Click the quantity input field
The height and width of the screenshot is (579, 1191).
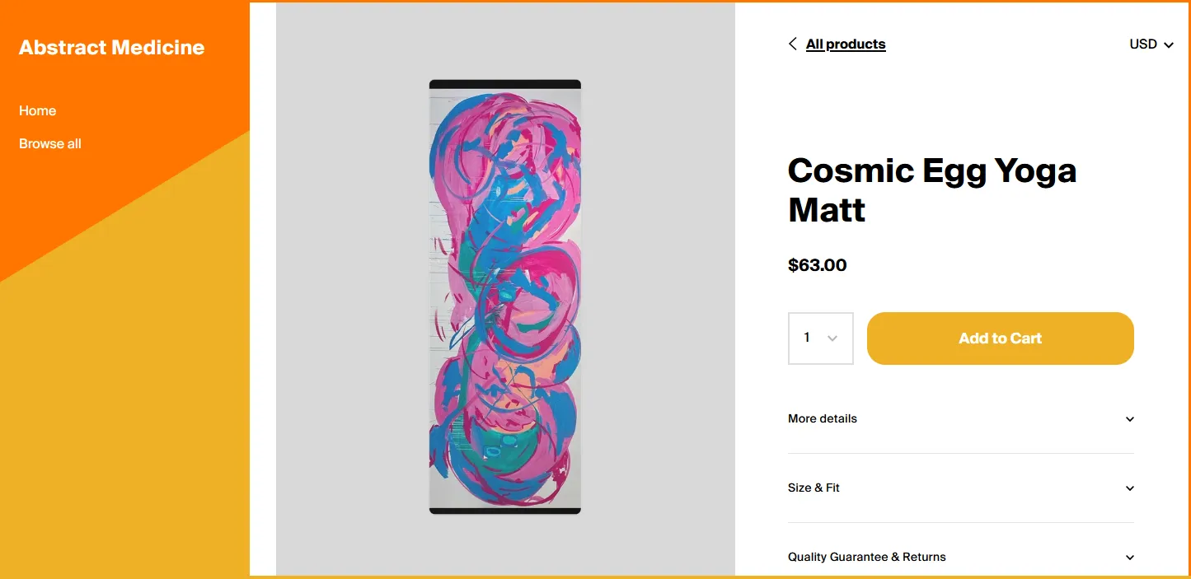[x=808, y=338]
